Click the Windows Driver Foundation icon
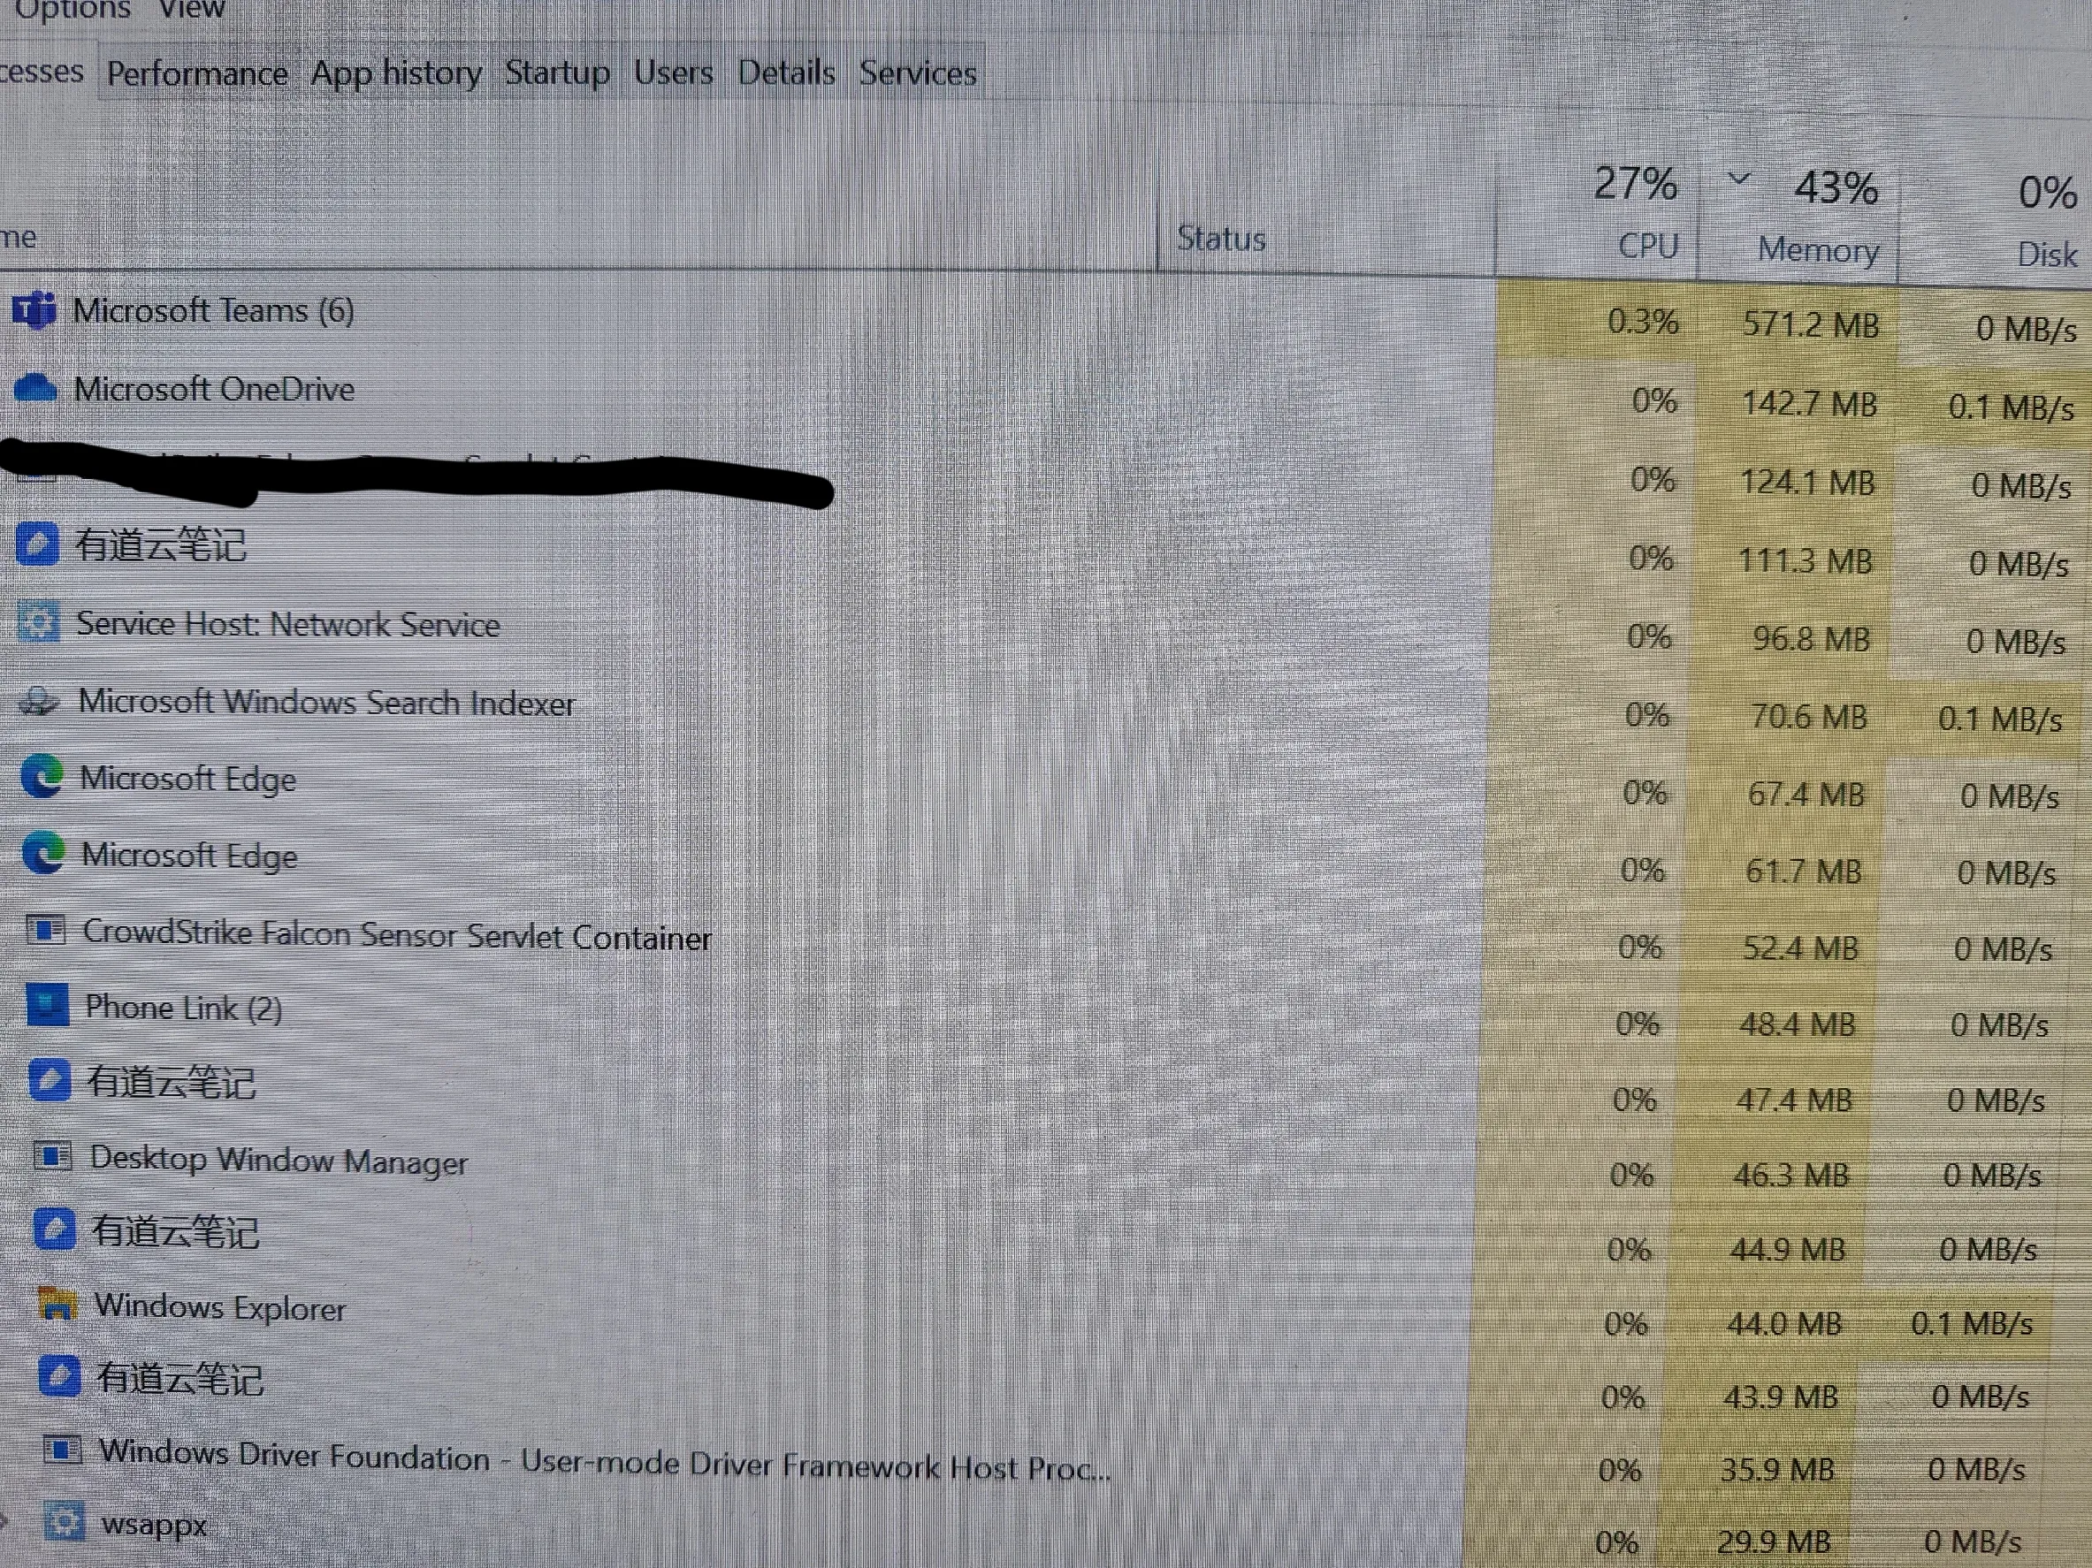The image size is (2092, 1568). tap(63, 1449)
